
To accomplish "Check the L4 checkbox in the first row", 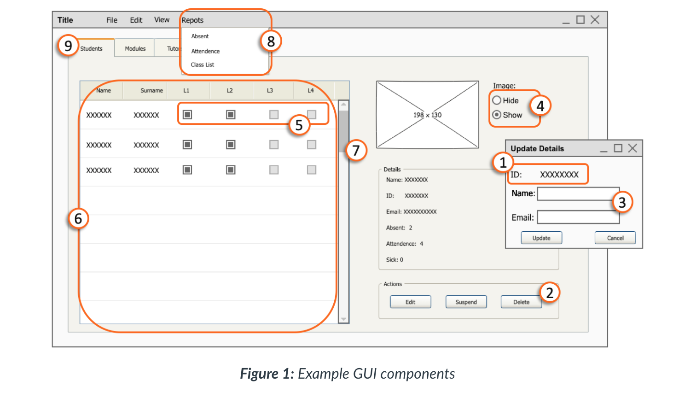I will 312,115.
